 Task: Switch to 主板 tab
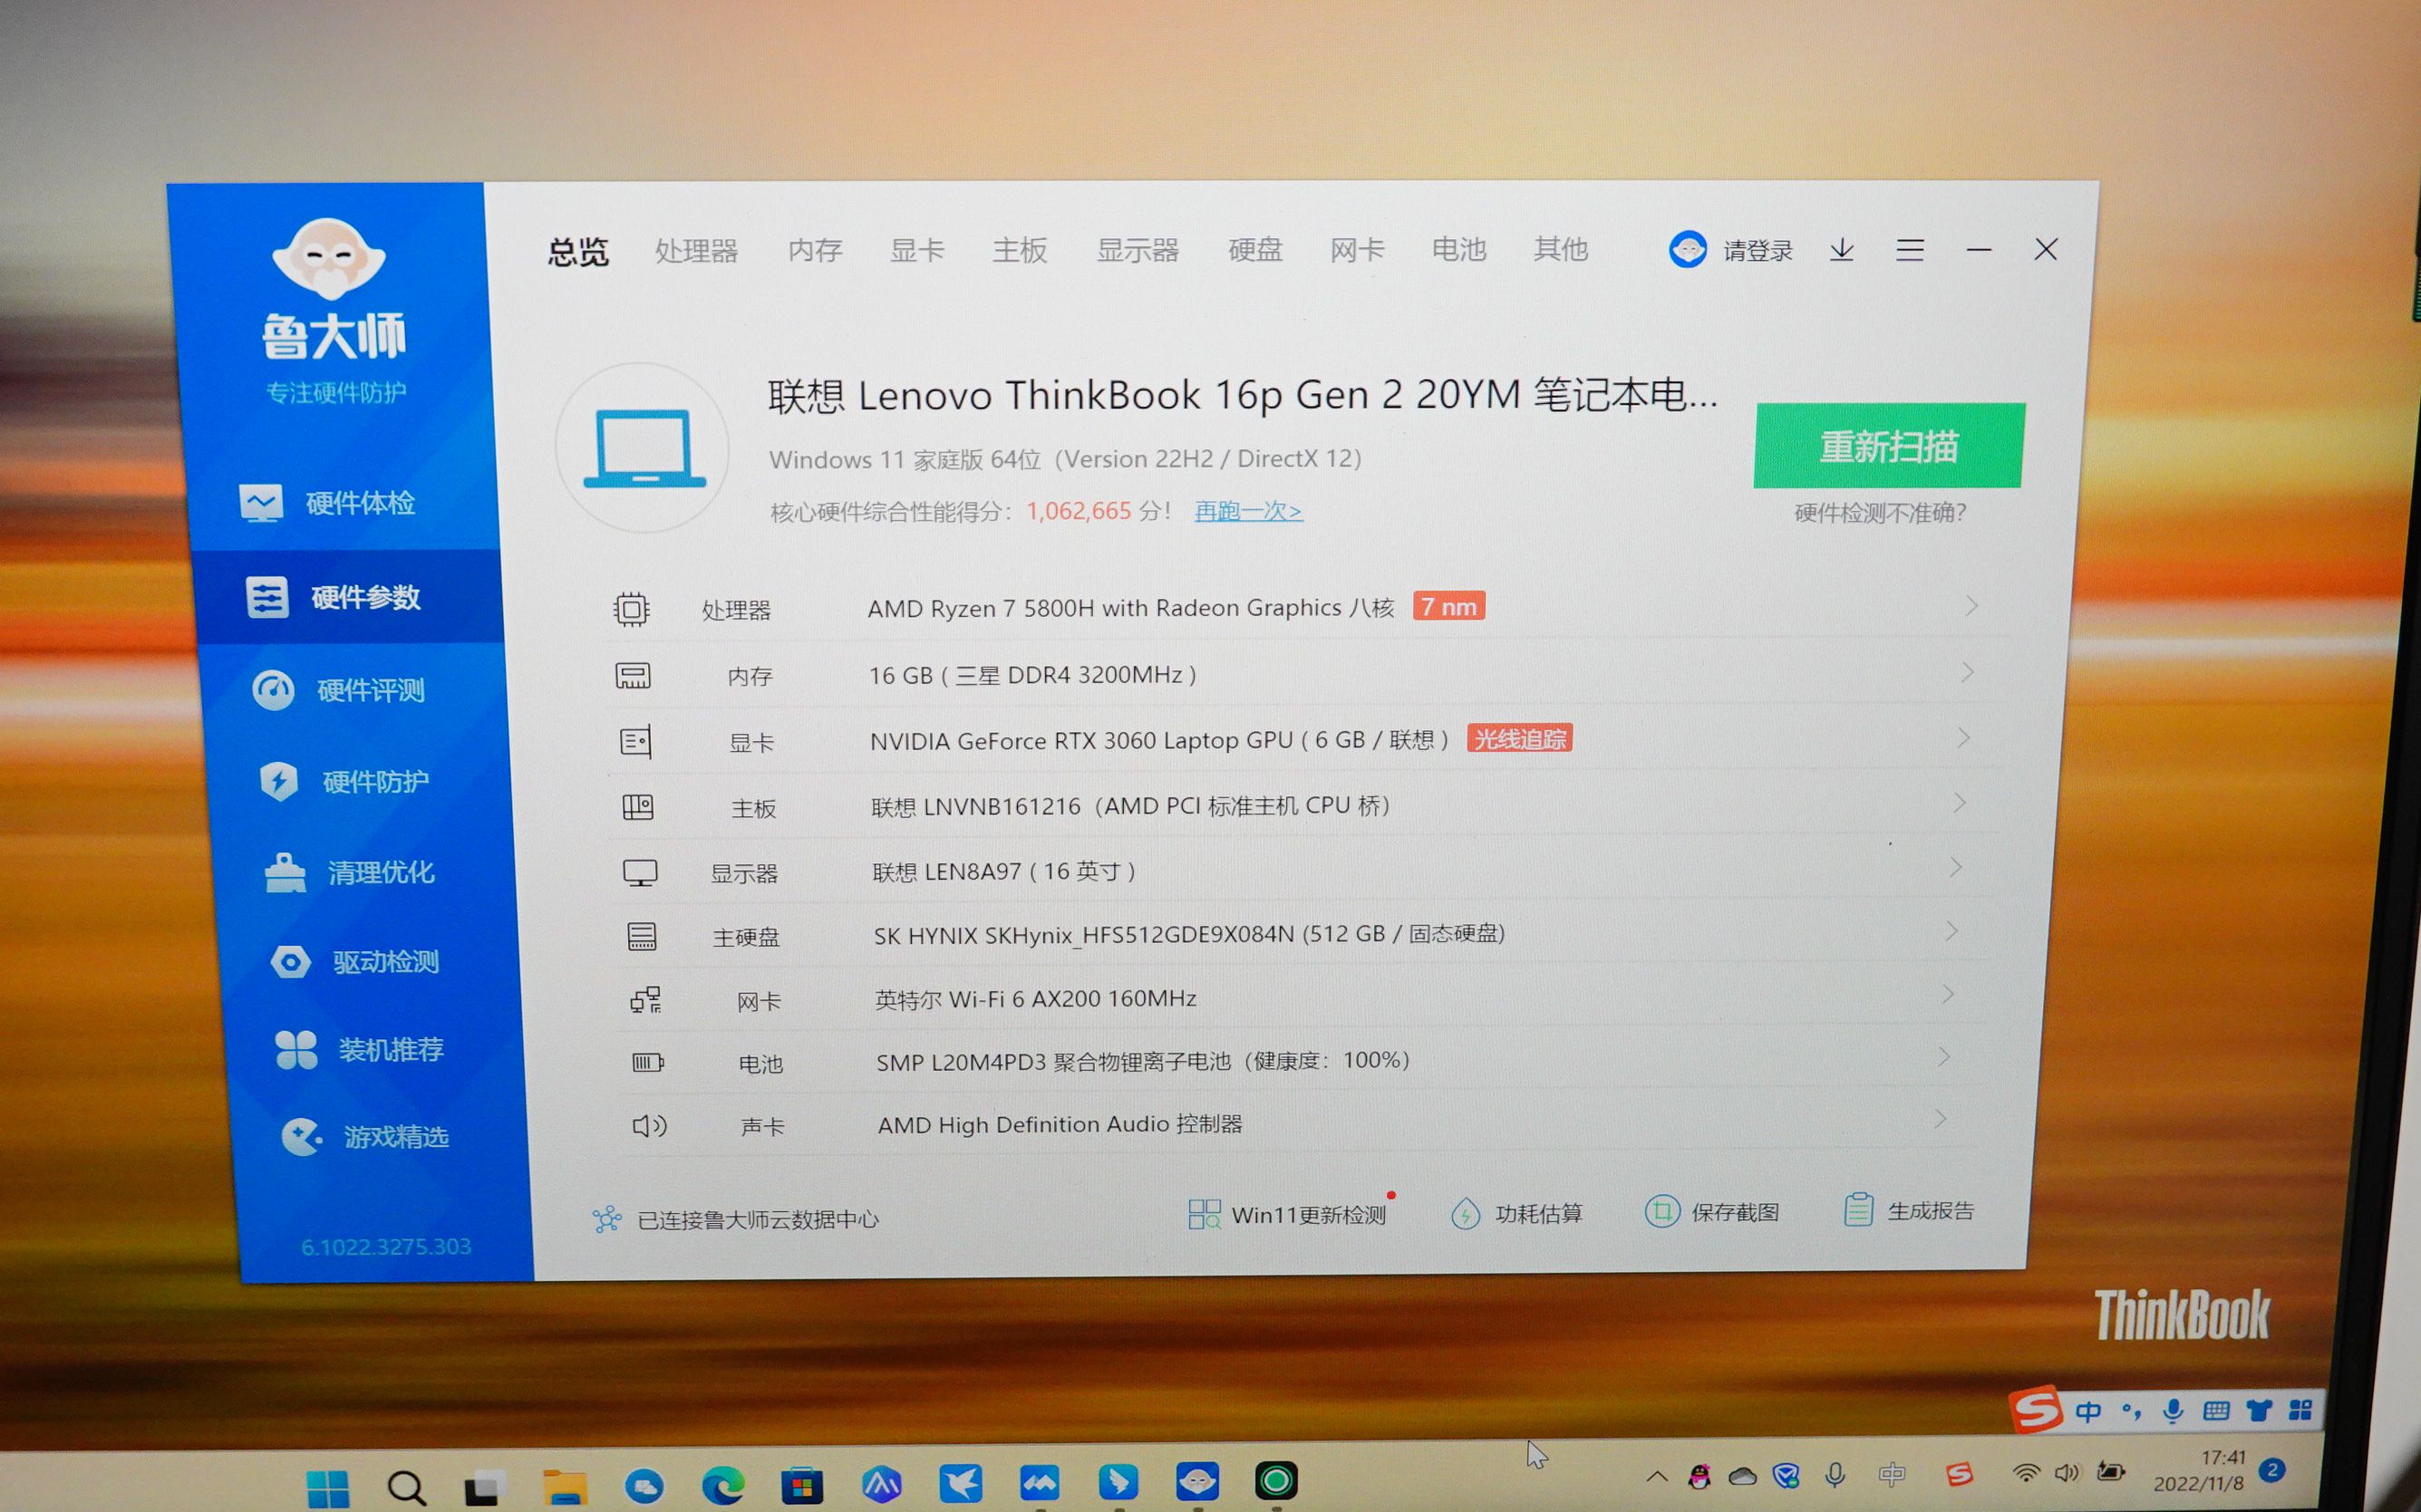[1020, 250]
